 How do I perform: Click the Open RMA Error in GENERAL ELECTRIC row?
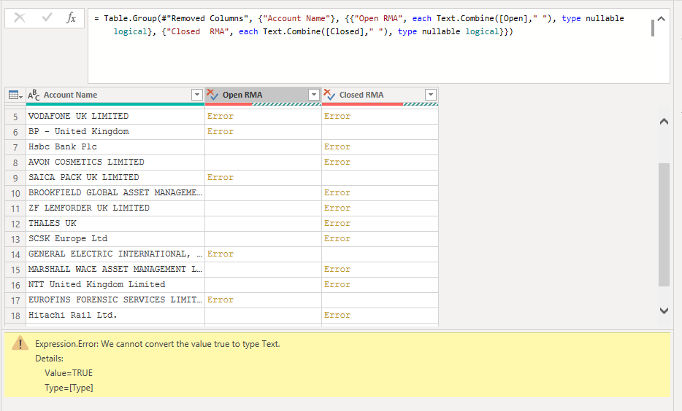(x=221, y=254)
